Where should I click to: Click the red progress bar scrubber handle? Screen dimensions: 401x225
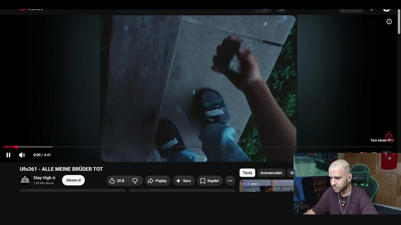(x=16, y=147)
